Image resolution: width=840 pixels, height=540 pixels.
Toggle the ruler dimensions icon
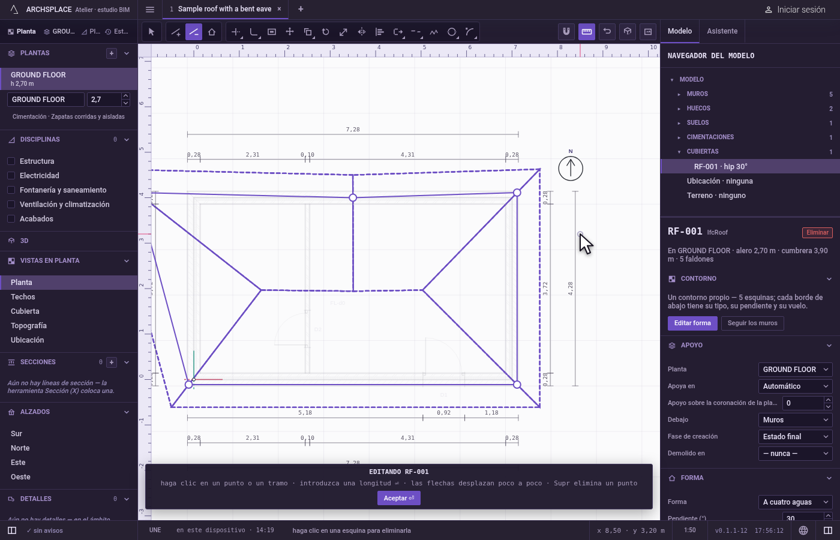point(587,32)
